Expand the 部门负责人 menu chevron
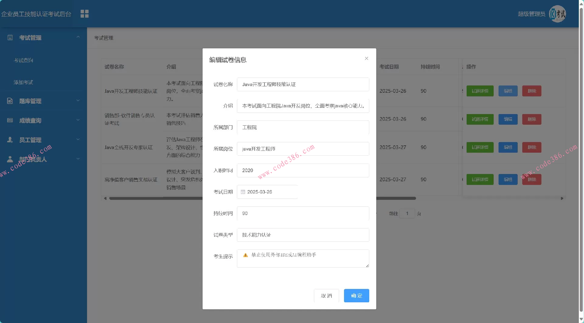 (x=78, y=159)
